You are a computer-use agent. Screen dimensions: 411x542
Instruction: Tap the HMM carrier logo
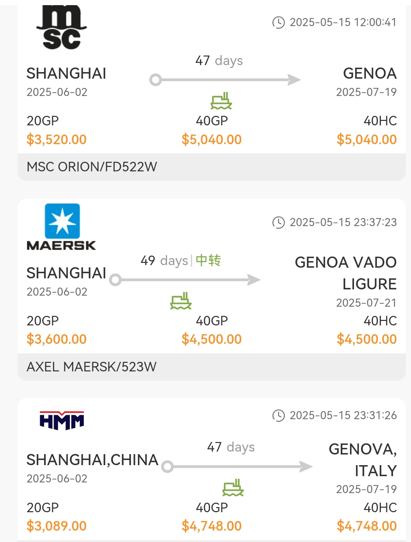tap(62, 421)
